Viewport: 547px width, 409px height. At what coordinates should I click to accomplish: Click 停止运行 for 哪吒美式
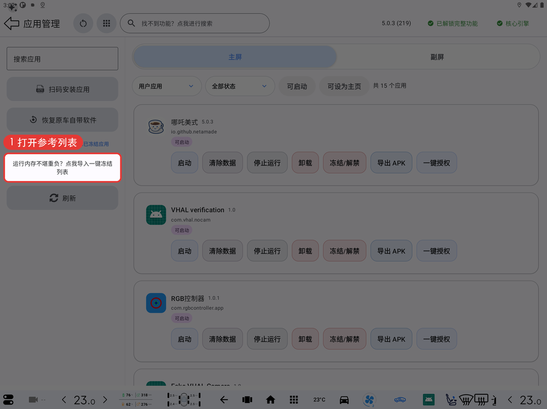coord(267,162)
